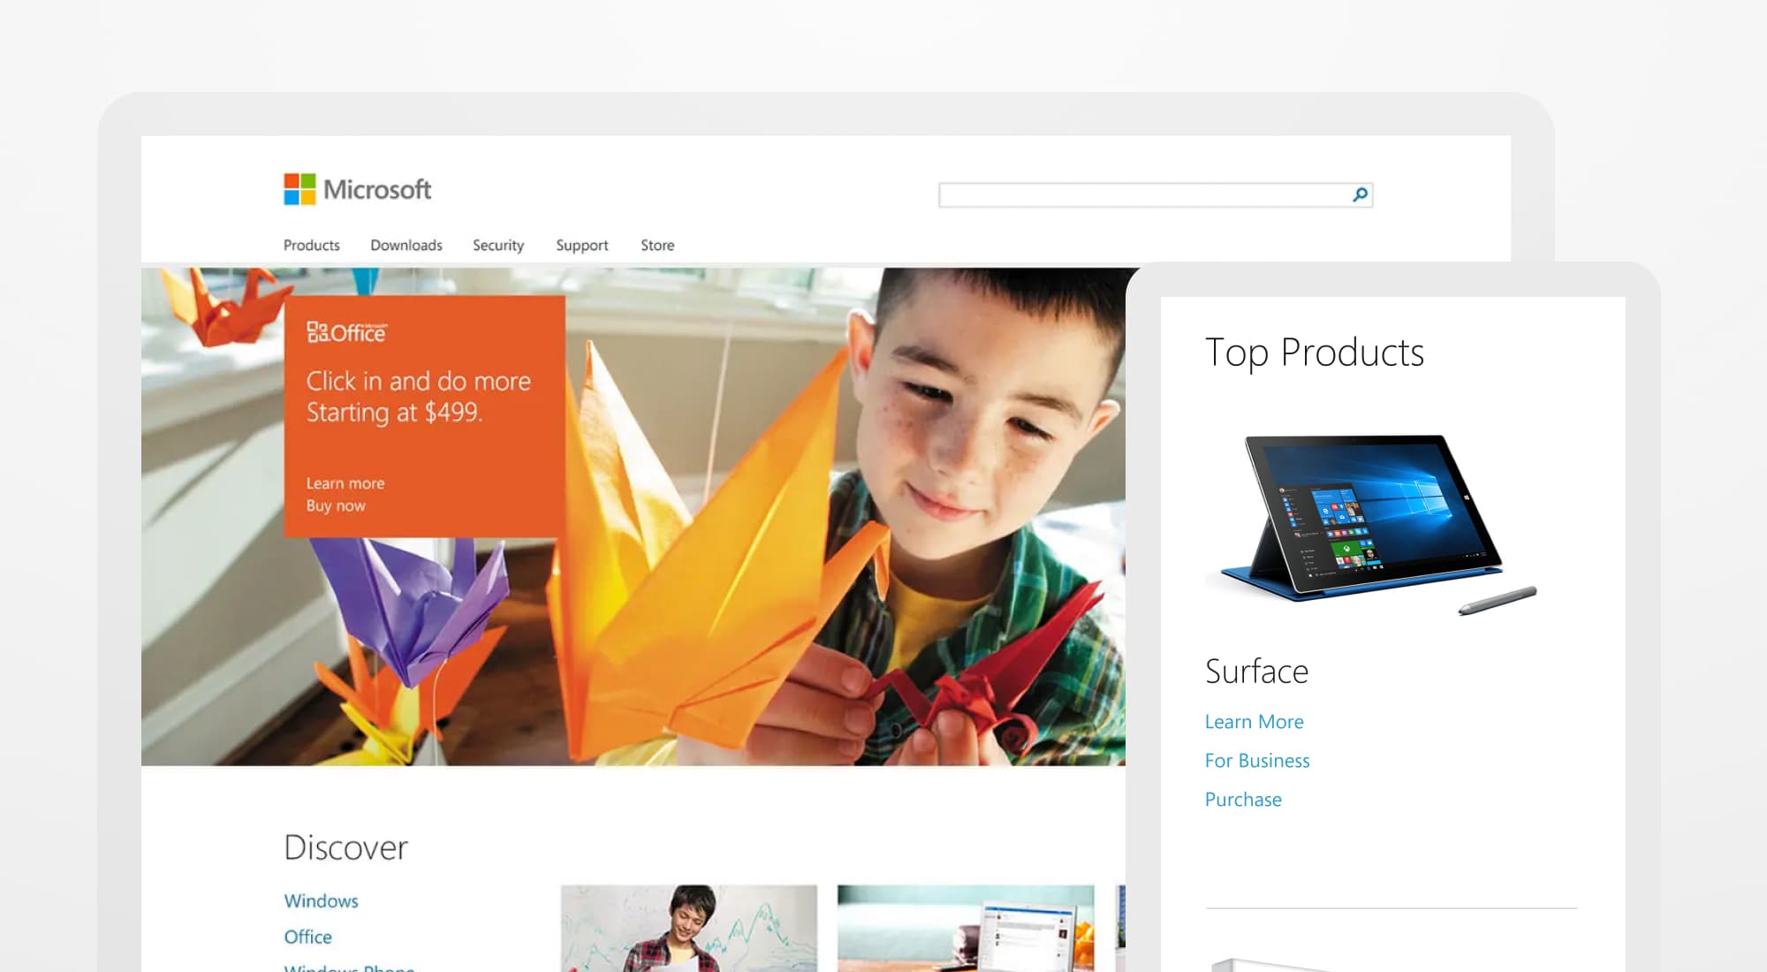Click the Microsoft four-square logo
1767x972 pixels.
pyautogui.click(x=300, y=189)
